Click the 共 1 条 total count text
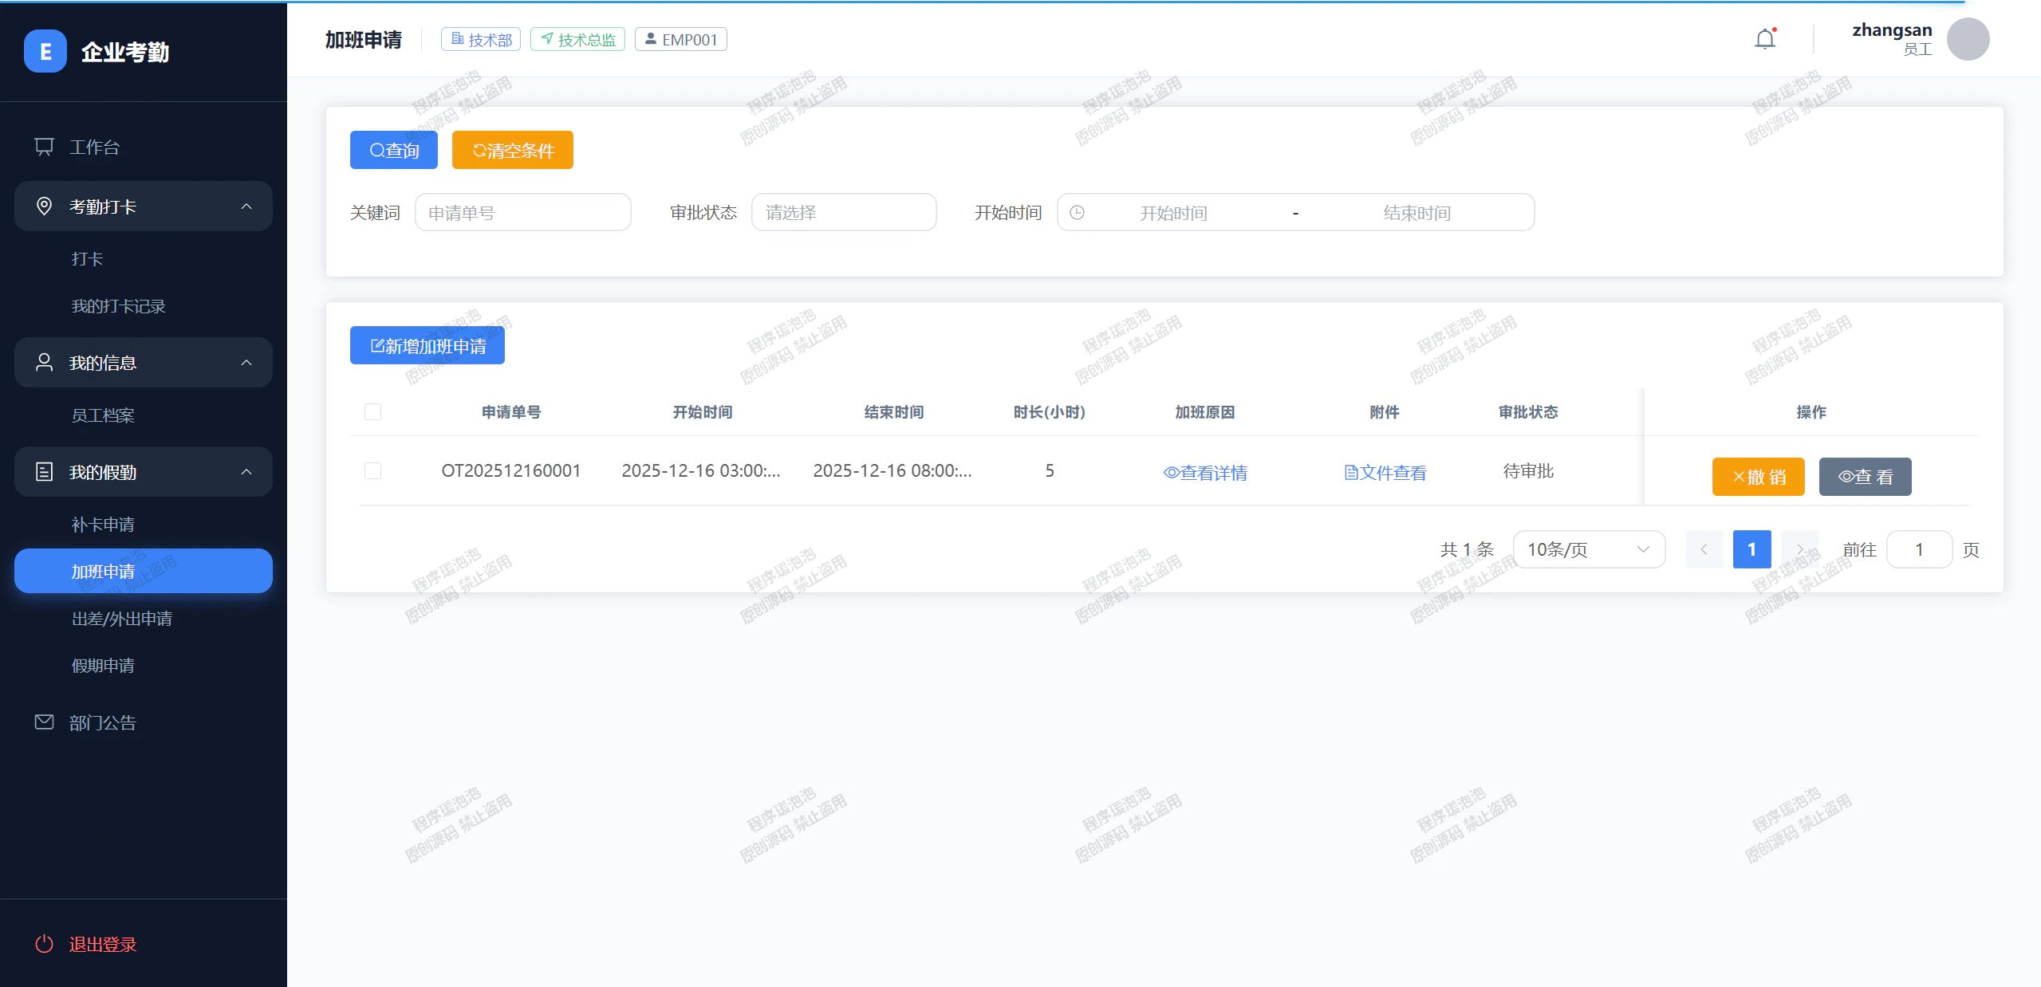 (x=1467, y=549)
